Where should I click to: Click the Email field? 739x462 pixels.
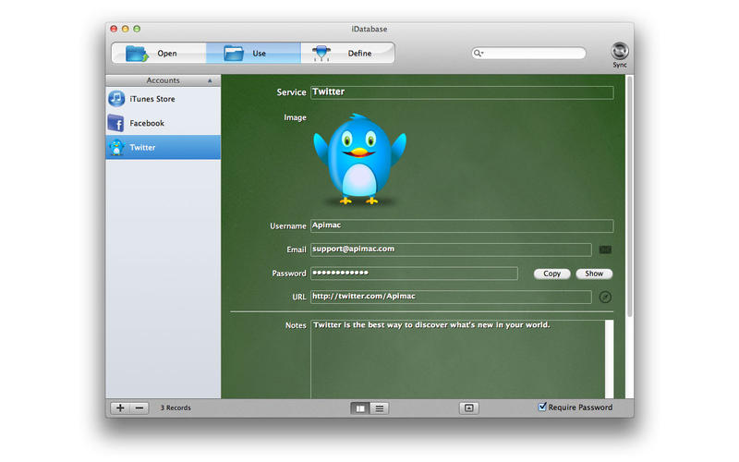pyautogui.click(x=451, y=249)
